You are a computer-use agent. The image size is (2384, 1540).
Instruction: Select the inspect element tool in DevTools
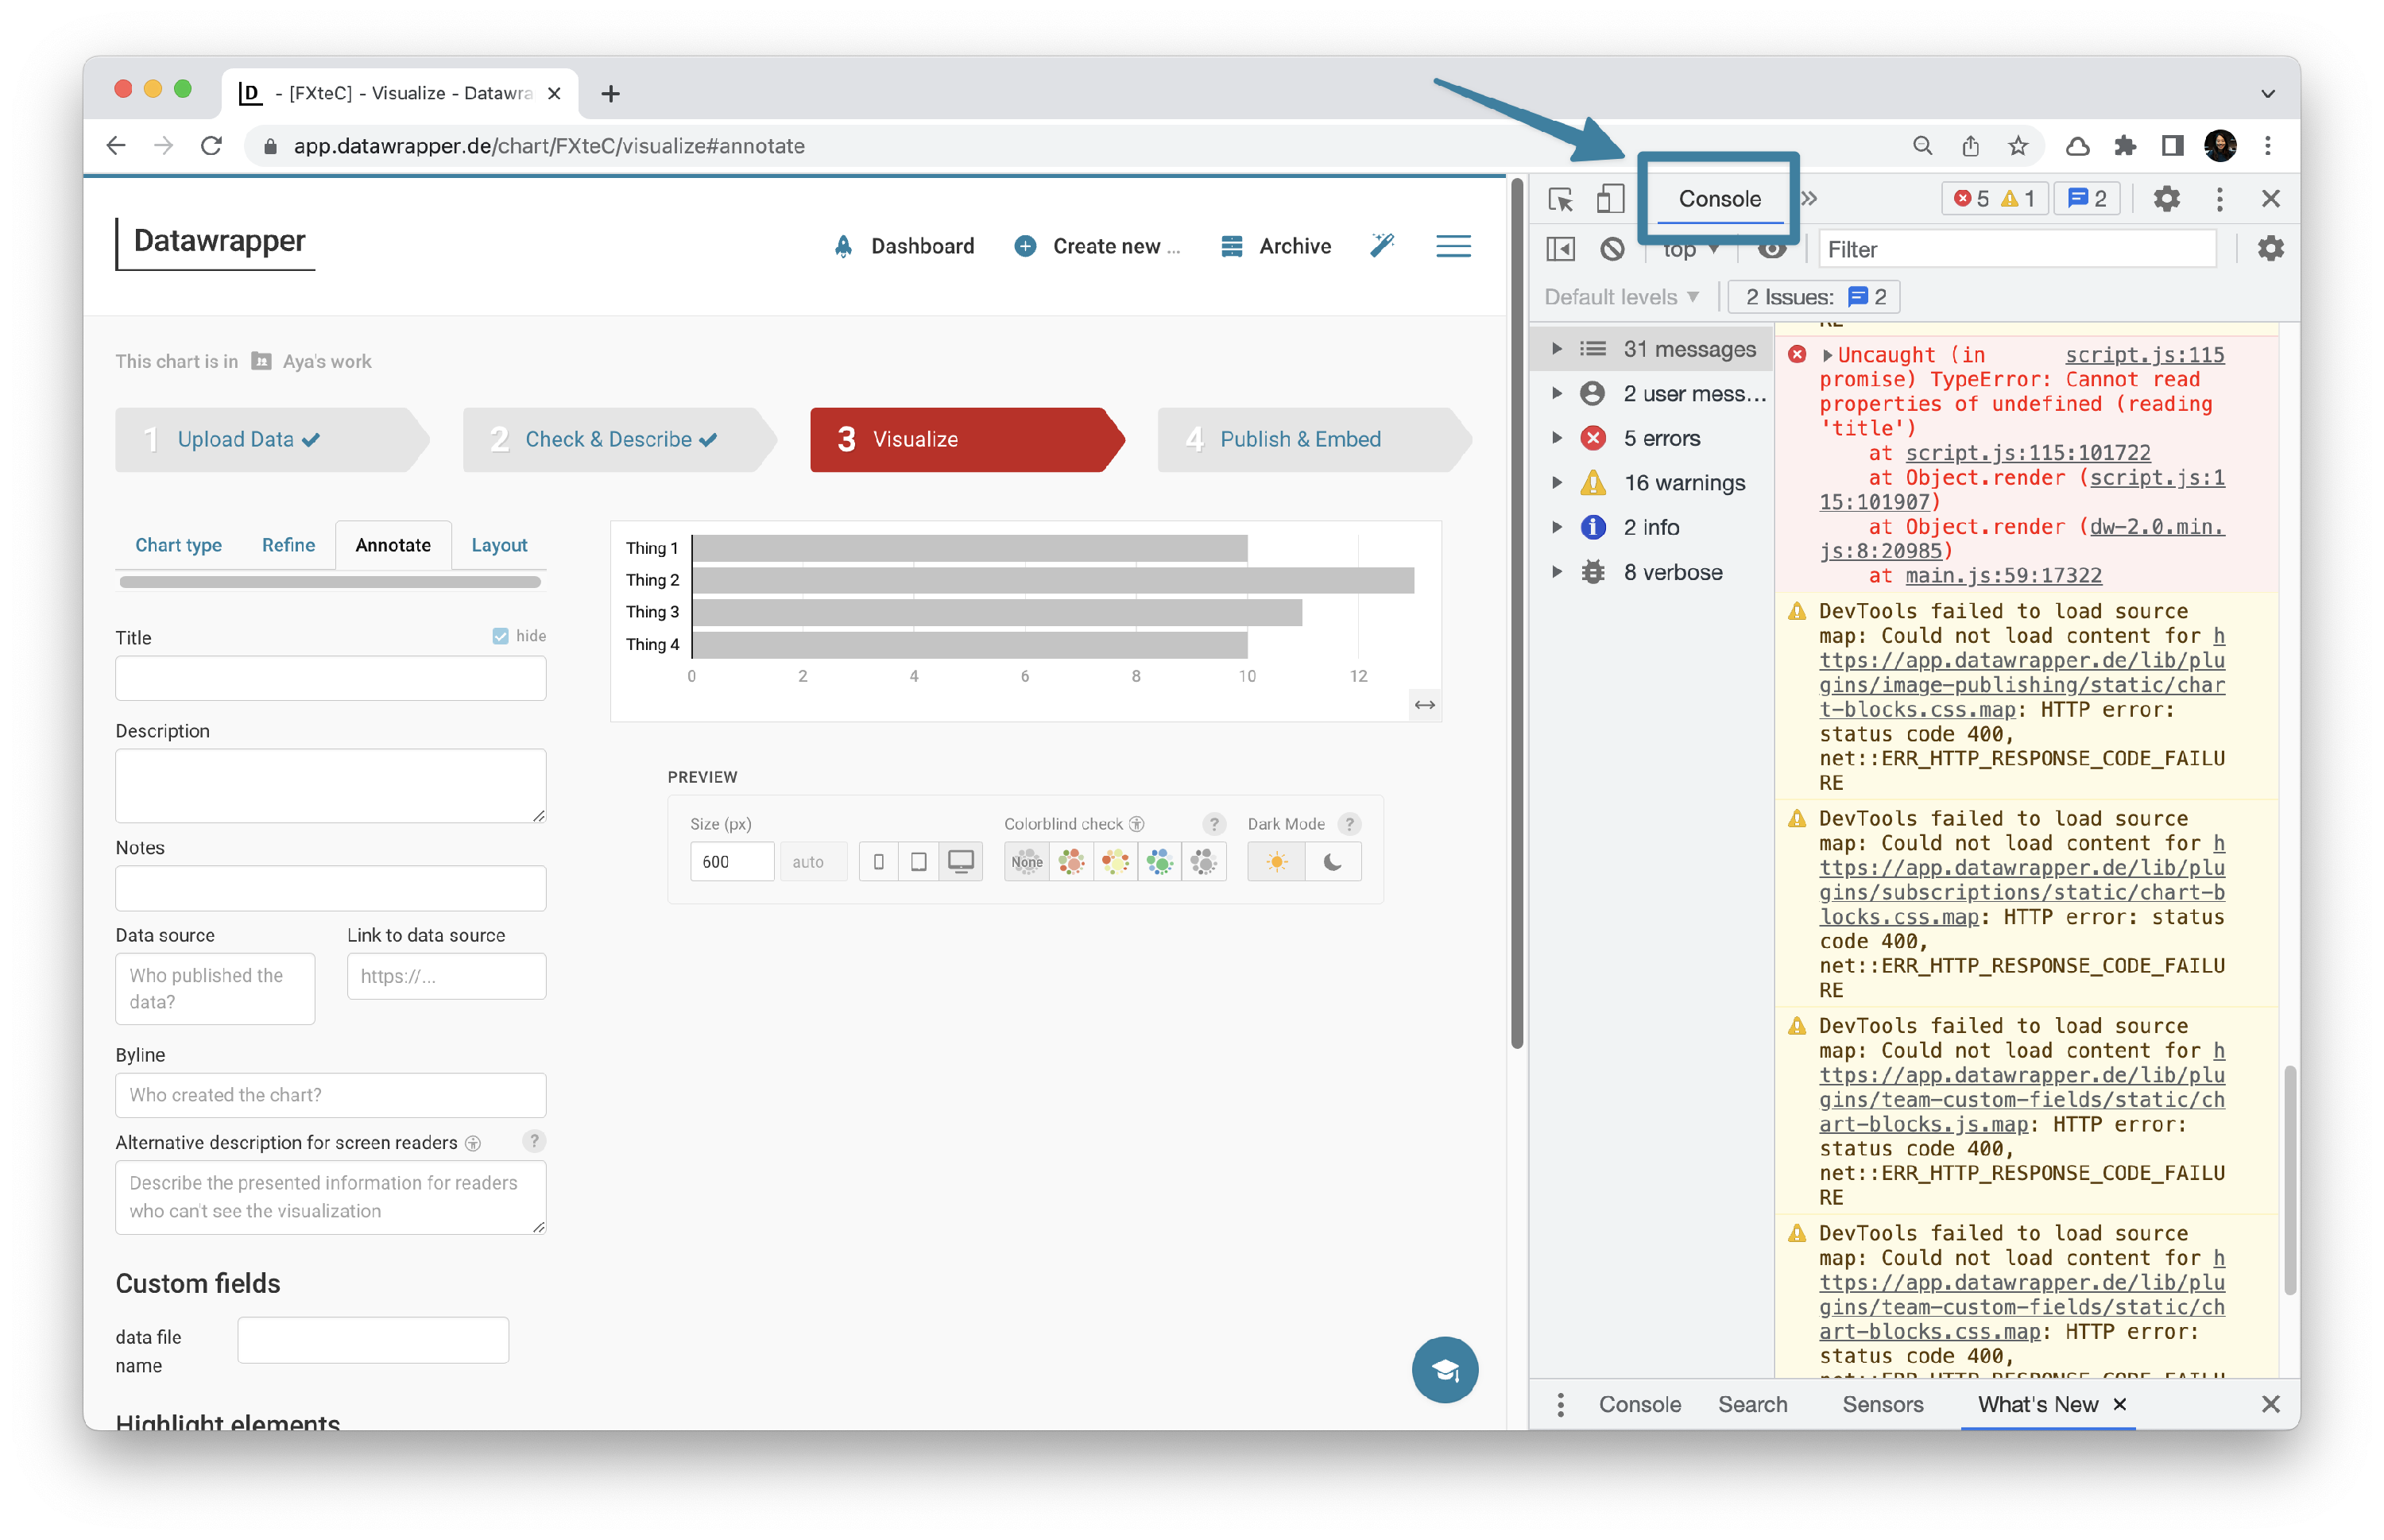coord(1559,199)
